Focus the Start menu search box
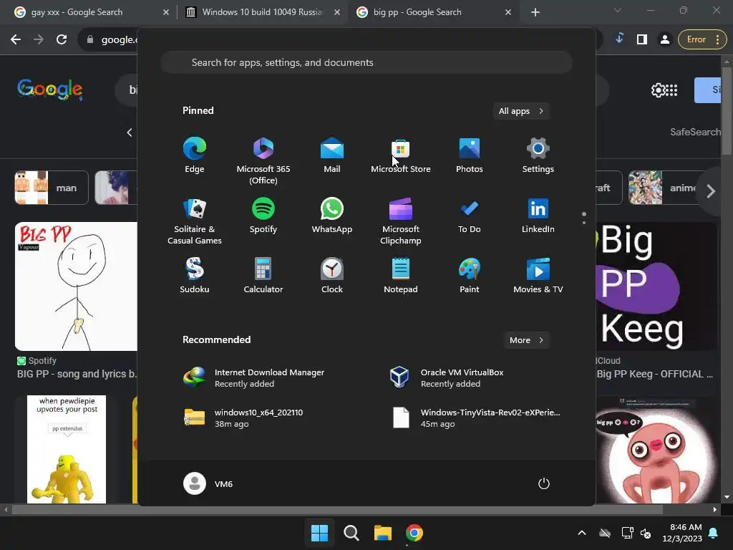This screenshot has height=550, width=733. (366, 62)
